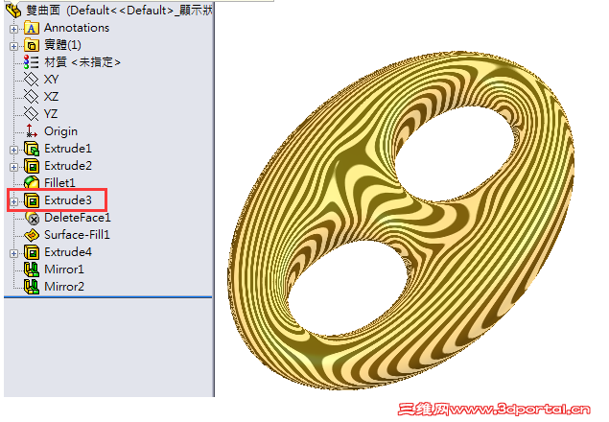Select the material unspecified (材質) icon

click(31, 62)
